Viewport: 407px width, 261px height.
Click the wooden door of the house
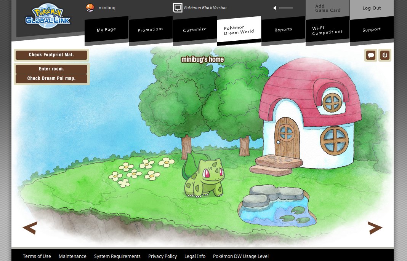click(x=287, y=138)
